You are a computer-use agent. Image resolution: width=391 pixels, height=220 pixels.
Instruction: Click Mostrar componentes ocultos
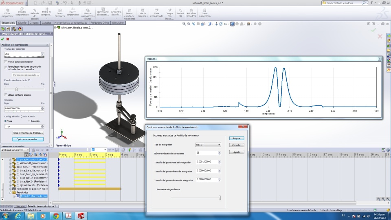coord(88,14)
